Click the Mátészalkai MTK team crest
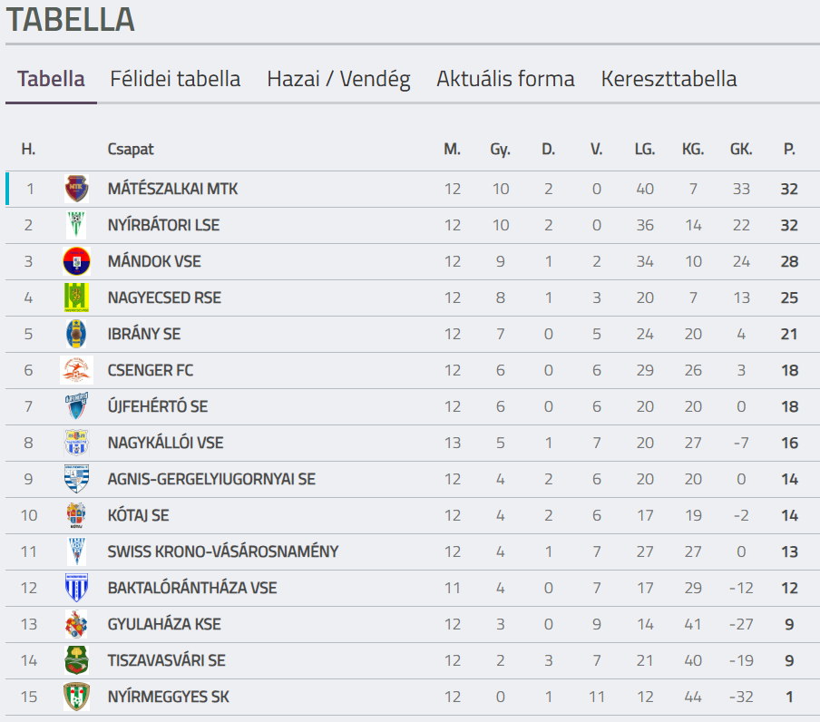This screenshot has width=820, height=722. (76, 189)
